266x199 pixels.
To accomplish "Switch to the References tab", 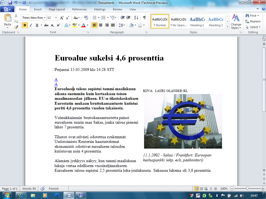I will [x=79, y=9].
